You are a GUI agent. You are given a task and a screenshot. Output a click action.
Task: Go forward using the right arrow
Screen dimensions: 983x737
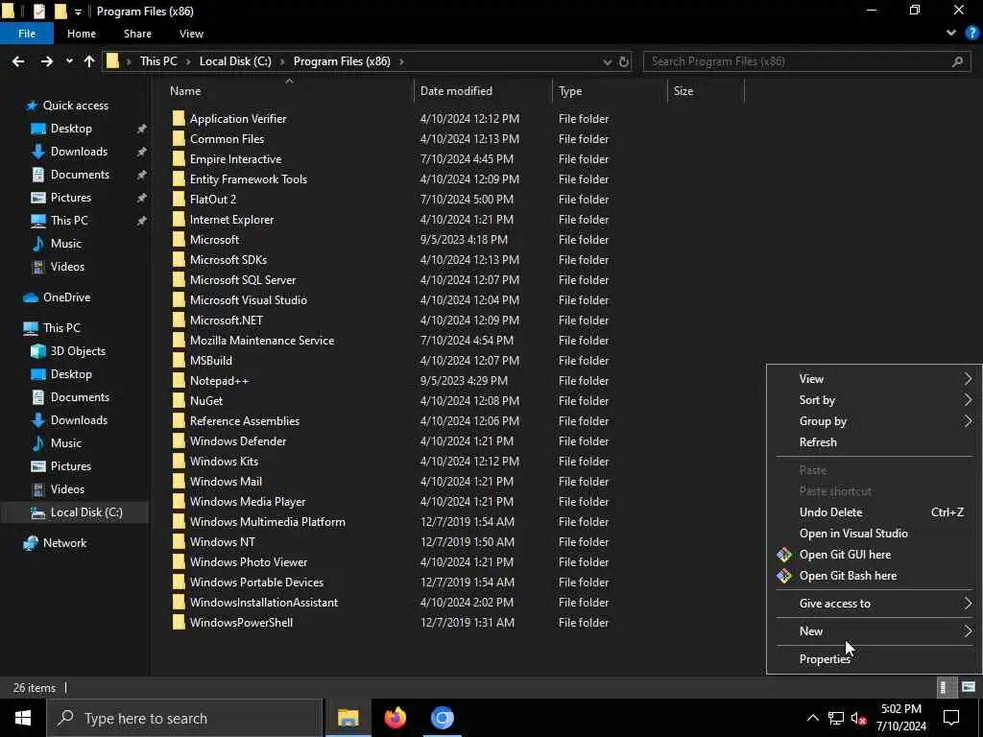click(x=46, y=61)
